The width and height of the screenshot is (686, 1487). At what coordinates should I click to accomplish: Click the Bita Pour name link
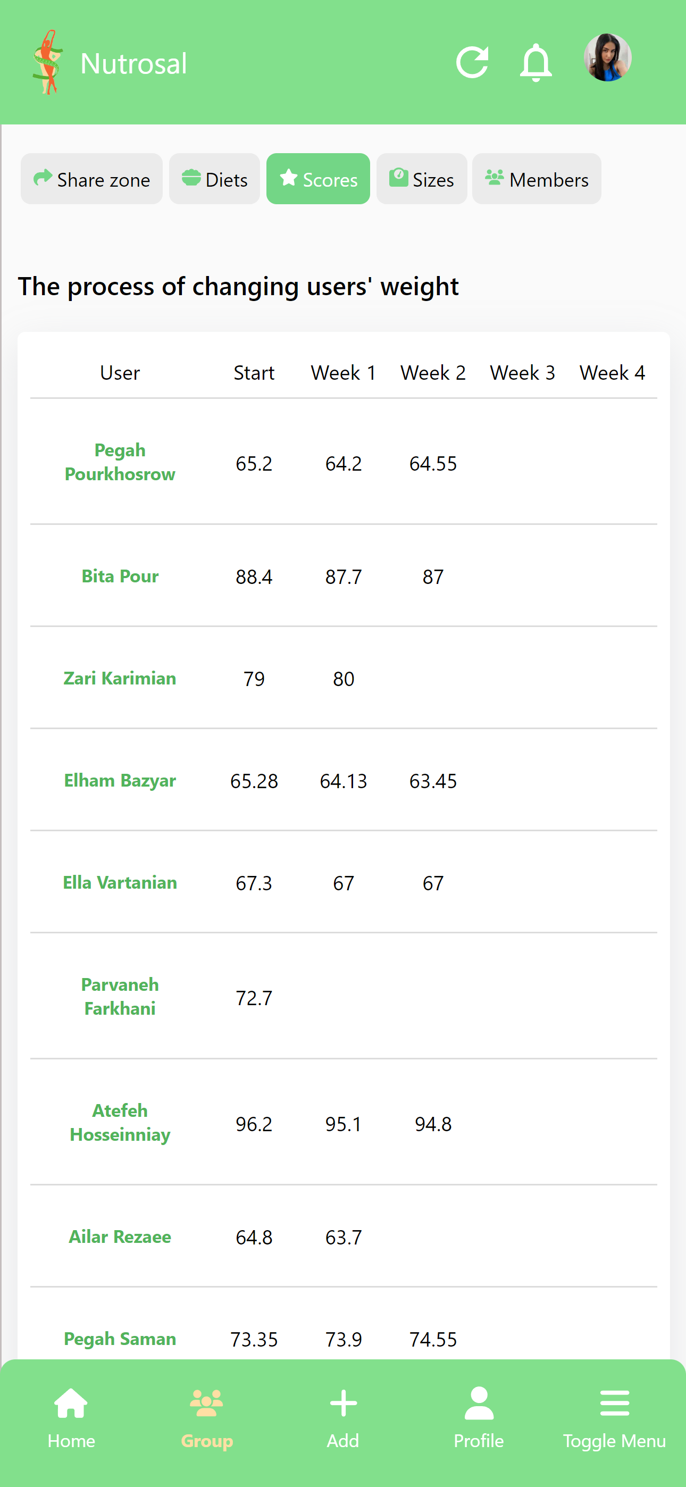click(120, 576)
